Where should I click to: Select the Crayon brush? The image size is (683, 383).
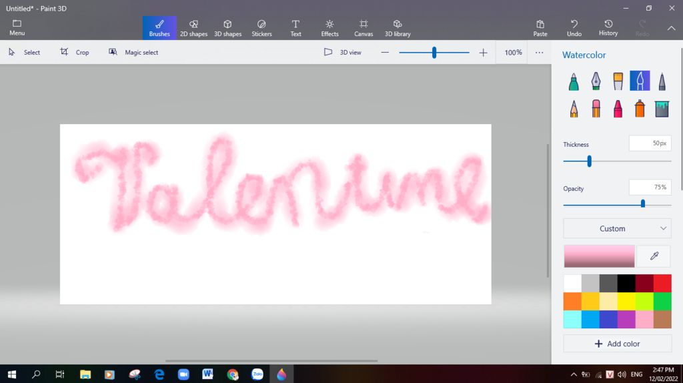[618, 109]
